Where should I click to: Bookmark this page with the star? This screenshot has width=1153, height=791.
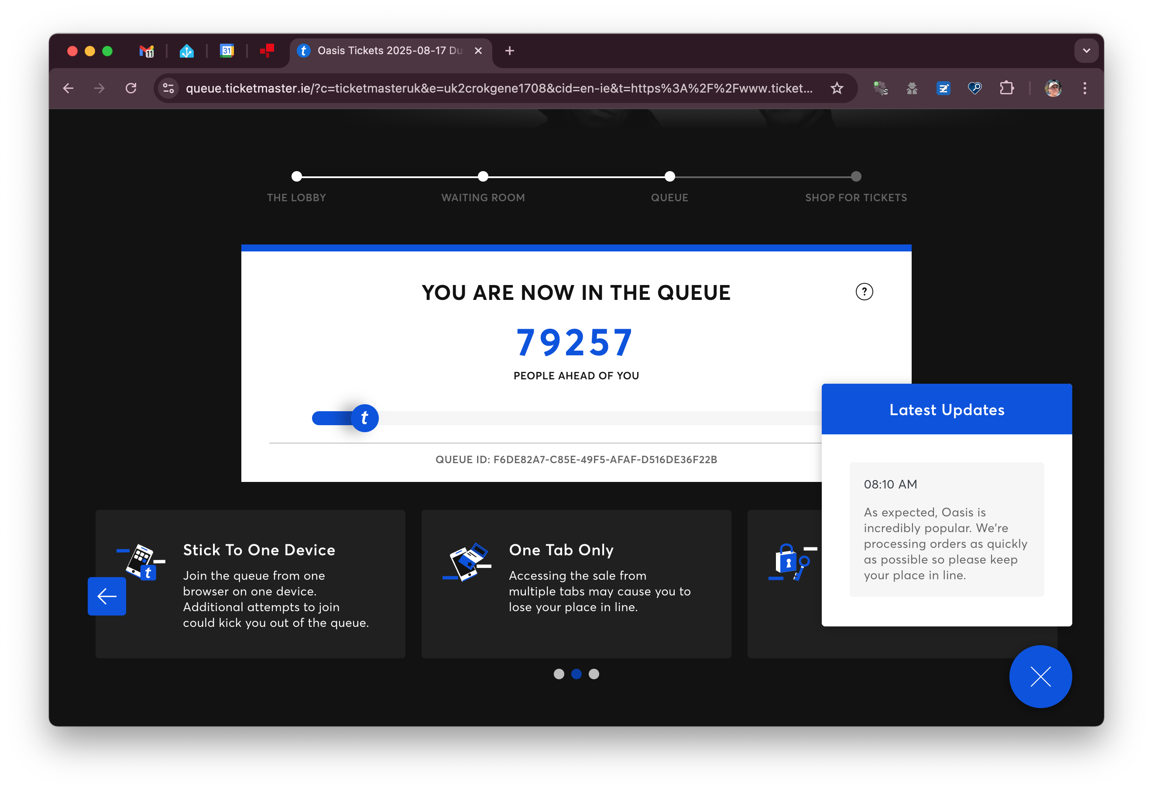coord(837,88)
